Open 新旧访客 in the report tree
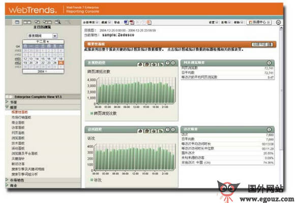The width and height of the screenshot is (295, 203). tap(18, 164)
